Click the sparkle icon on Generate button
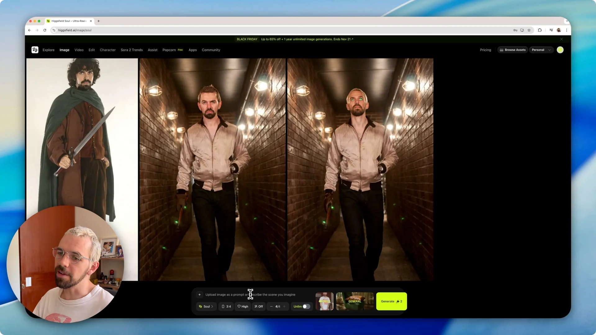Image resolution: width=596 pixels, height=335 pixels. (398, 301)
